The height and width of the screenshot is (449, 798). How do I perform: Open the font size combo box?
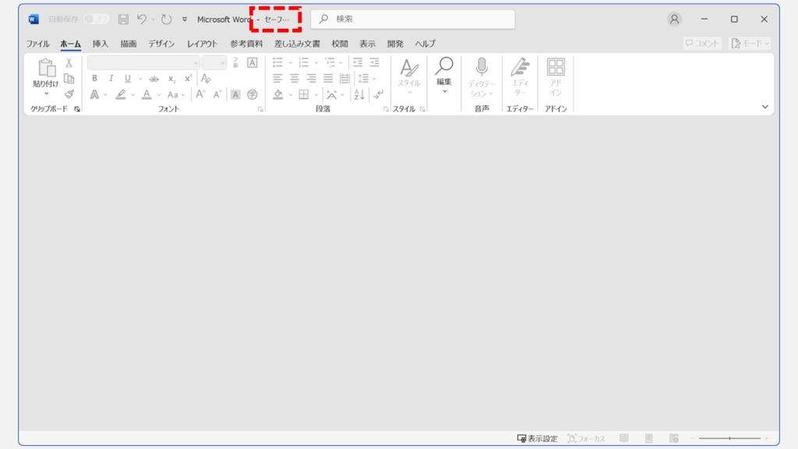point(214,62)
